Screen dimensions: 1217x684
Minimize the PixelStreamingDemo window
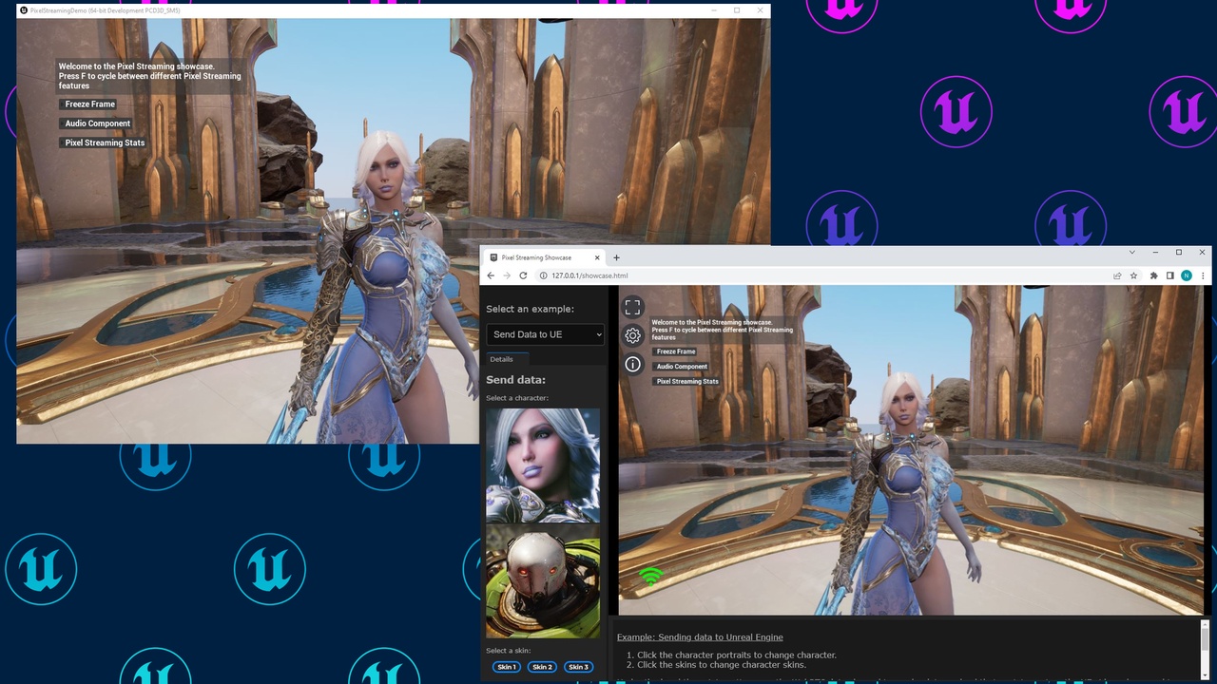click(714, 10)
